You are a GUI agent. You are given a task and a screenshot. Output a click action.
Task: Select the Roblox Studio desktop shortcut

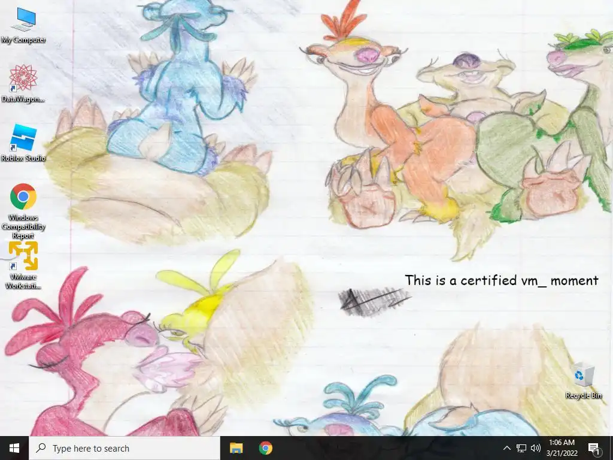[x=23, y=143]
